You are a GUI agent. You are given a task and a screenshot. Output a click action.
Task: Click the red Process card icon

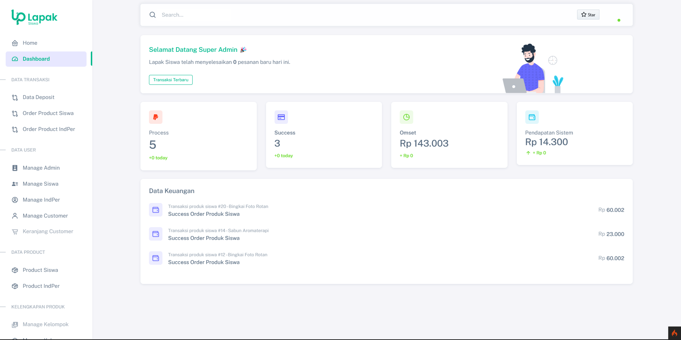[x=156, y=117]
